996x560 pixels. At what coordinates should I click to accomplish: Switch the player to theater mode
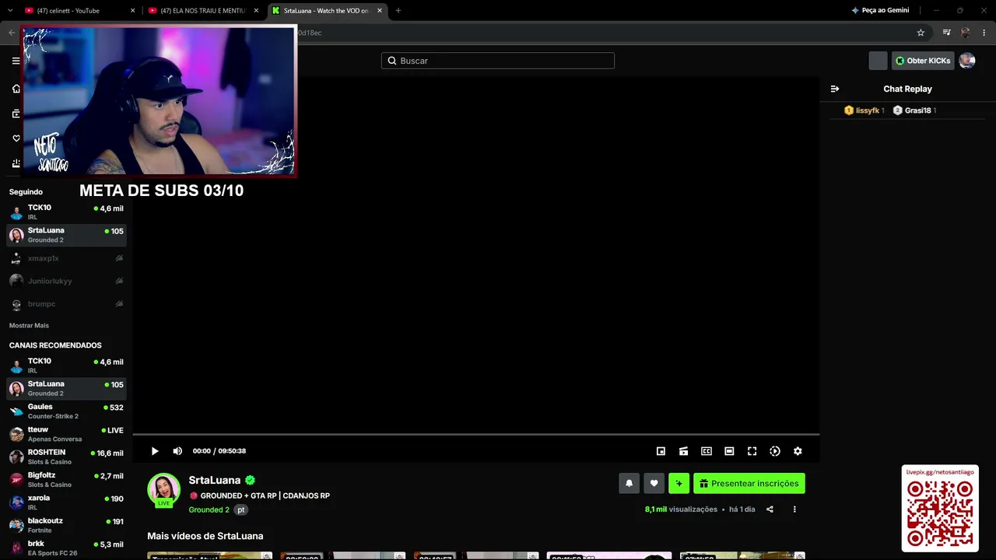coord(729,451)
